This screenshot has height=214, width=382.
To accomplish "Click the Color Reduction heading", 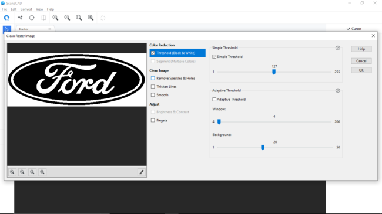I will (x=162, y=45).
